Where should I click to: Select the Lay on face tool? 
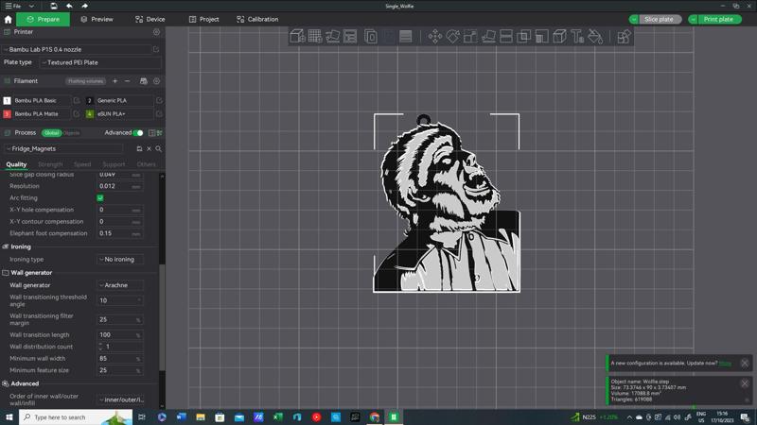488,36
